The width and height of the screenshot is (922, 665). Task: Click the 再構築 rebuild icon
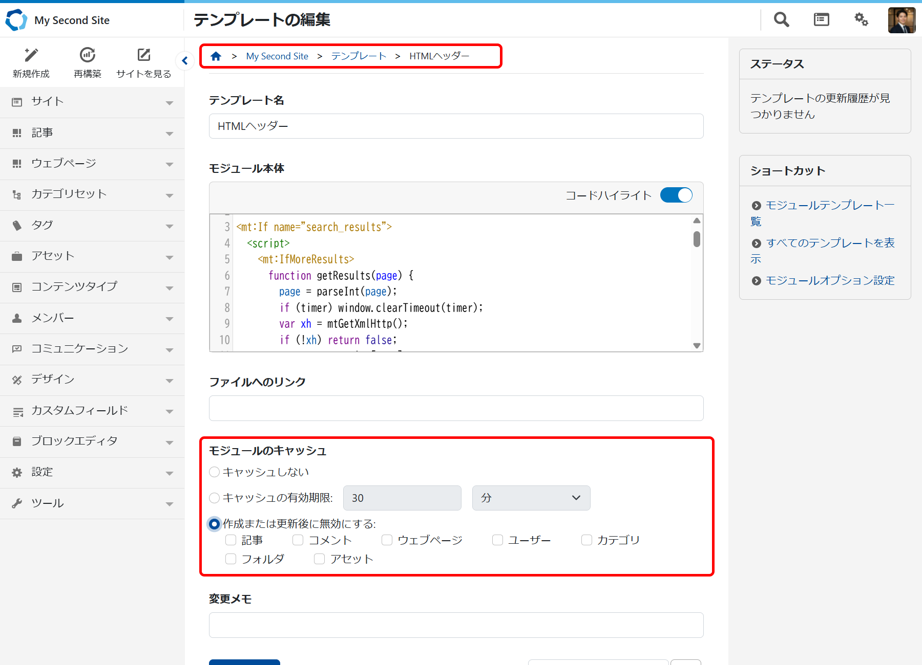[x=88, y=55]
